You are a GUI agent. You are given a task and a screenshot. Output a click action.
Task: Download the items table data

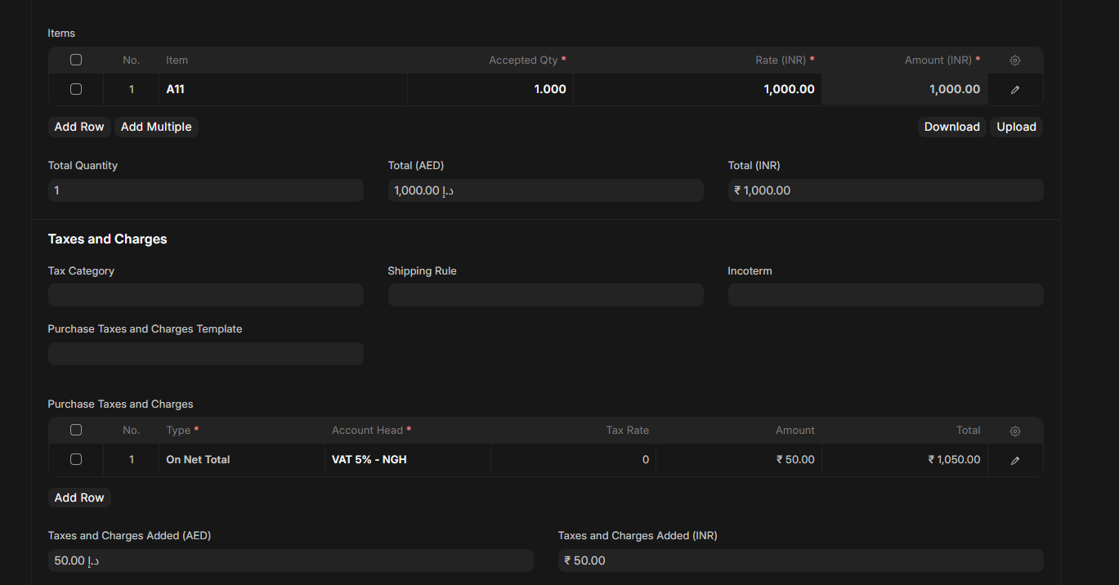click(x=951, y=127)
